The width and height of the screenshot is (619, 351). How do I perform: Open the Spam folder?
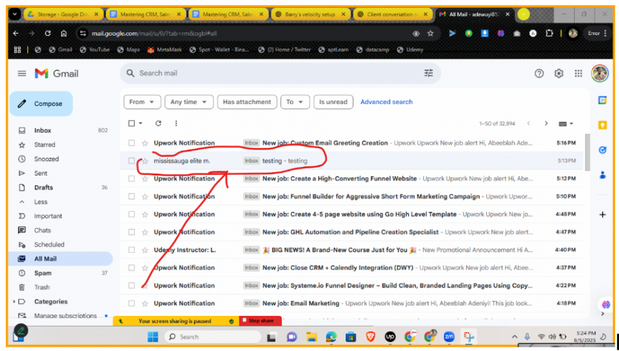43,273
